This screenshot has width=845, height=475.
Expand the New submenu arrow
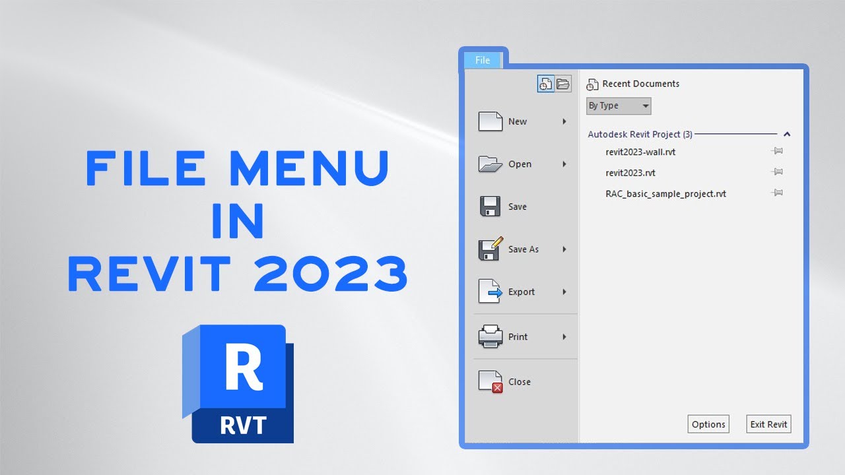(564, 121)
